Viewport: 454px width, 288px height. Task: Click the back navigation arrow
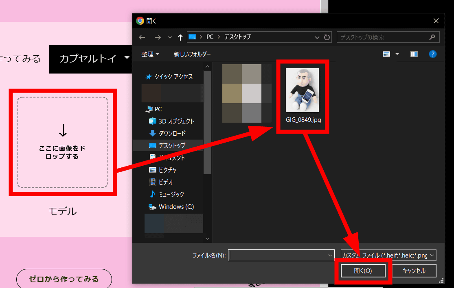click(x=142, y=37)
